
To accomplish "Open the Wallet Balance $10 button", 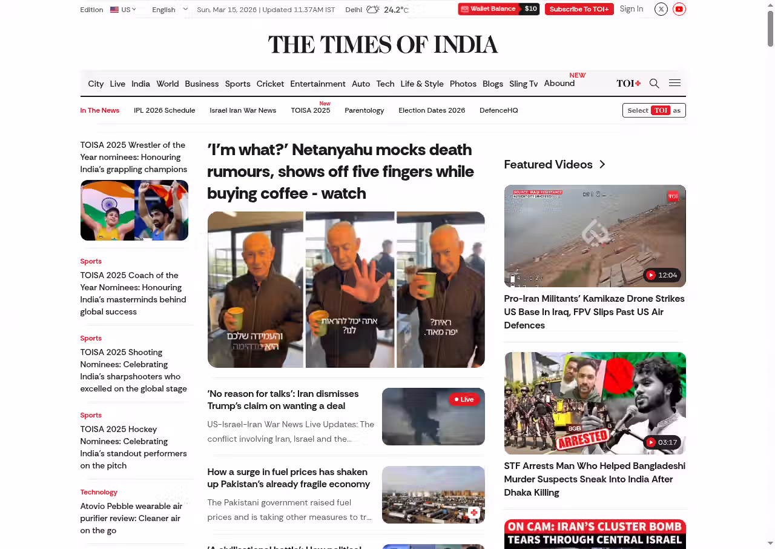I will 498,9.
